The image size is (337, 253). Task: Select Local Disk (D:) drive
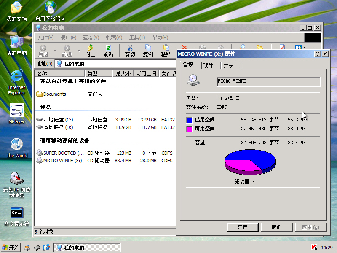click(55, 127)
